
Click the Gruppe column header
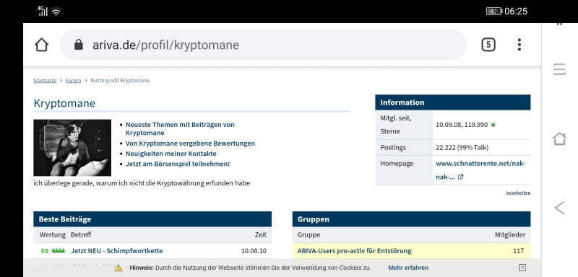click(309, 234)
